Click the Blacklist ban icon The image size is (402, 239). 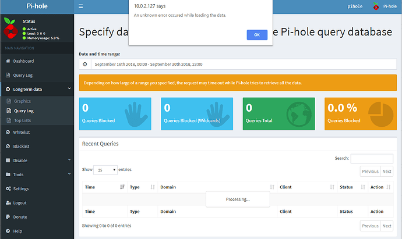8,146
